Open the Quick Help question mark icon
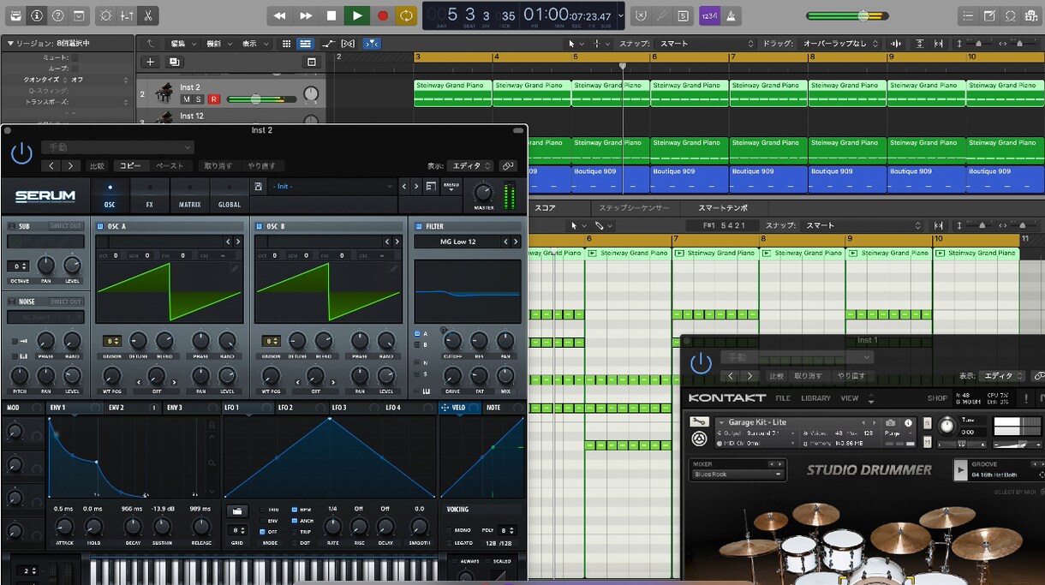 [58, 15]
